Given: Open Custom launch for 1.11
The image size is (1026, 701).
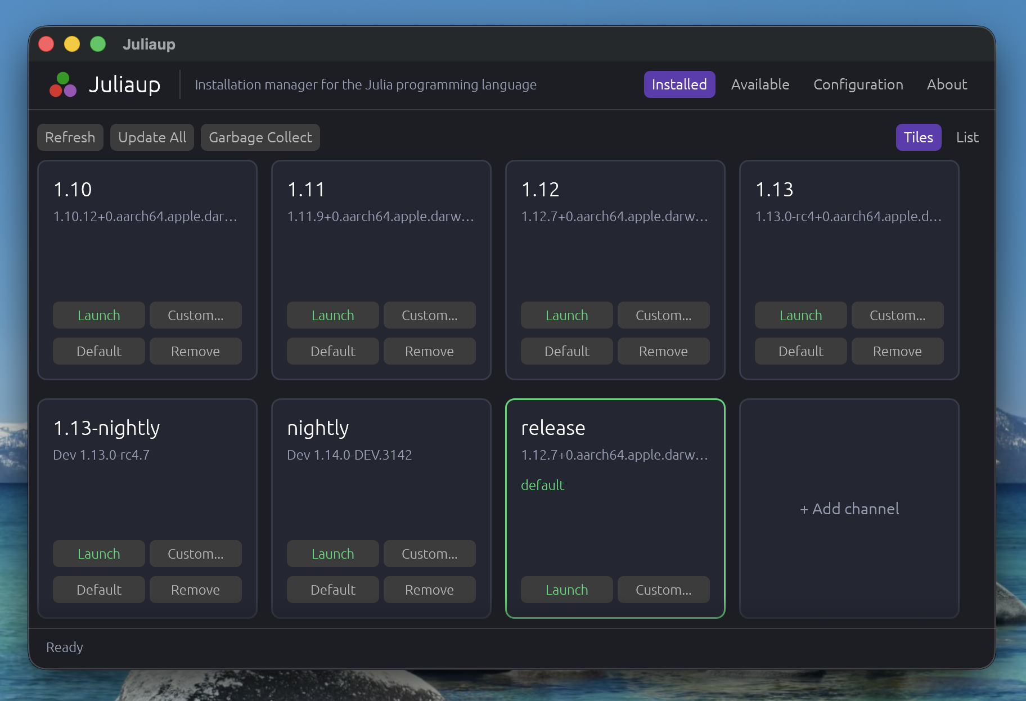Looking at the screenshot, I should [430, 315].
